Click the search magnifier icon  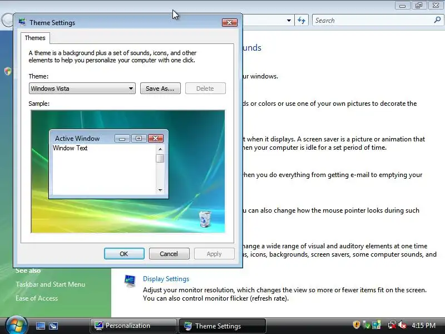[437, 20]
